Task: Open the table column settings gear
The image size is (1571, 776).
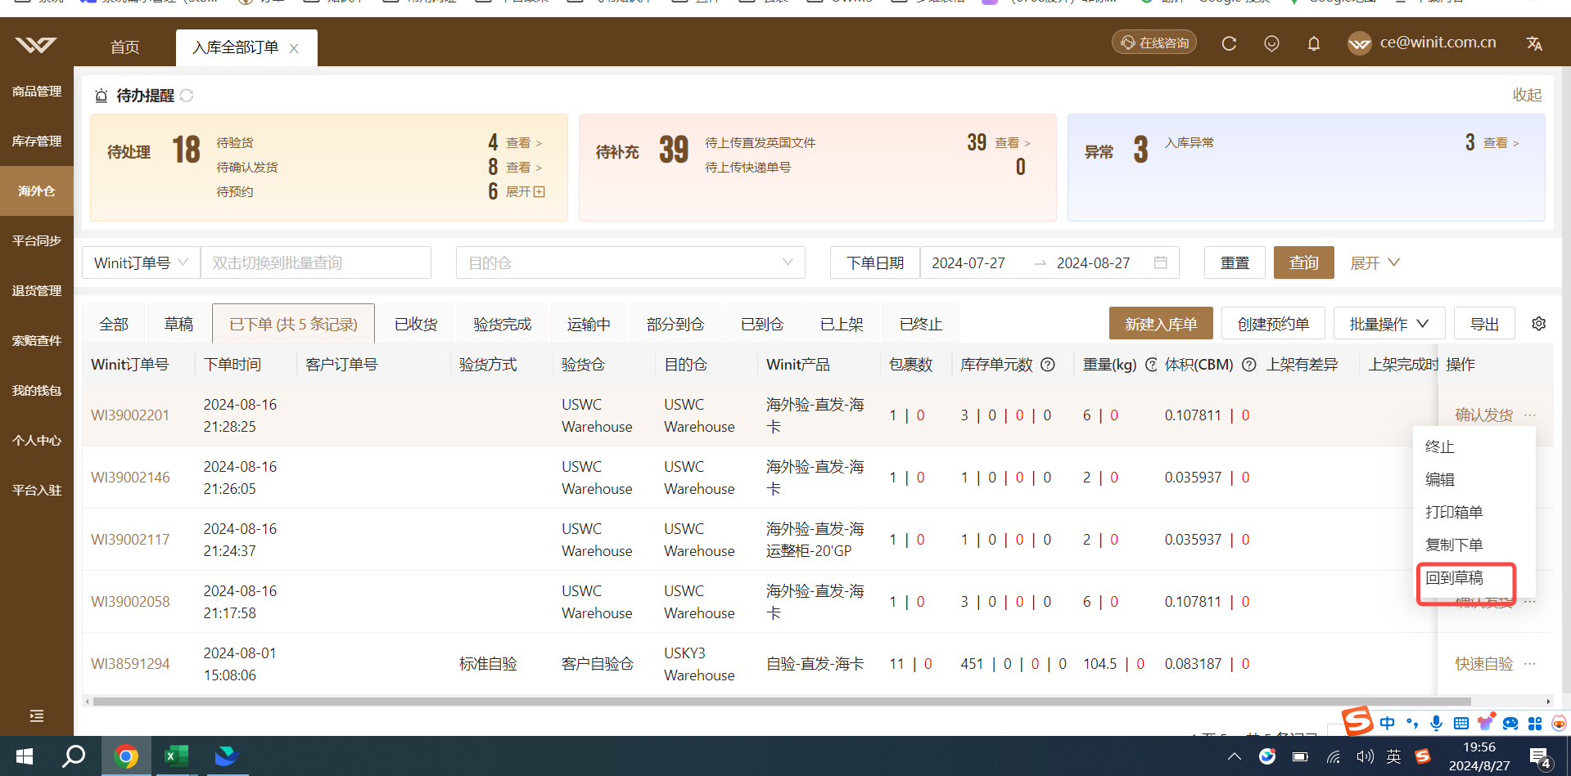Action: (1539, 324)
